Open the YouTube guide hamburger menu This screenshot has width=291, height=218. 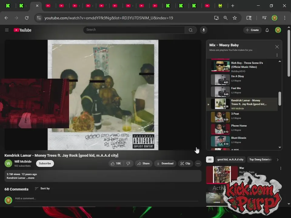click(7, 30)
